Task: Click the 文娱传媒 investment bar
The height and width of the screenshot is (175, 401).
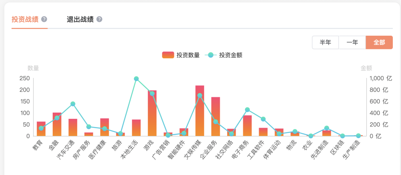Action: tap(200, 111)
